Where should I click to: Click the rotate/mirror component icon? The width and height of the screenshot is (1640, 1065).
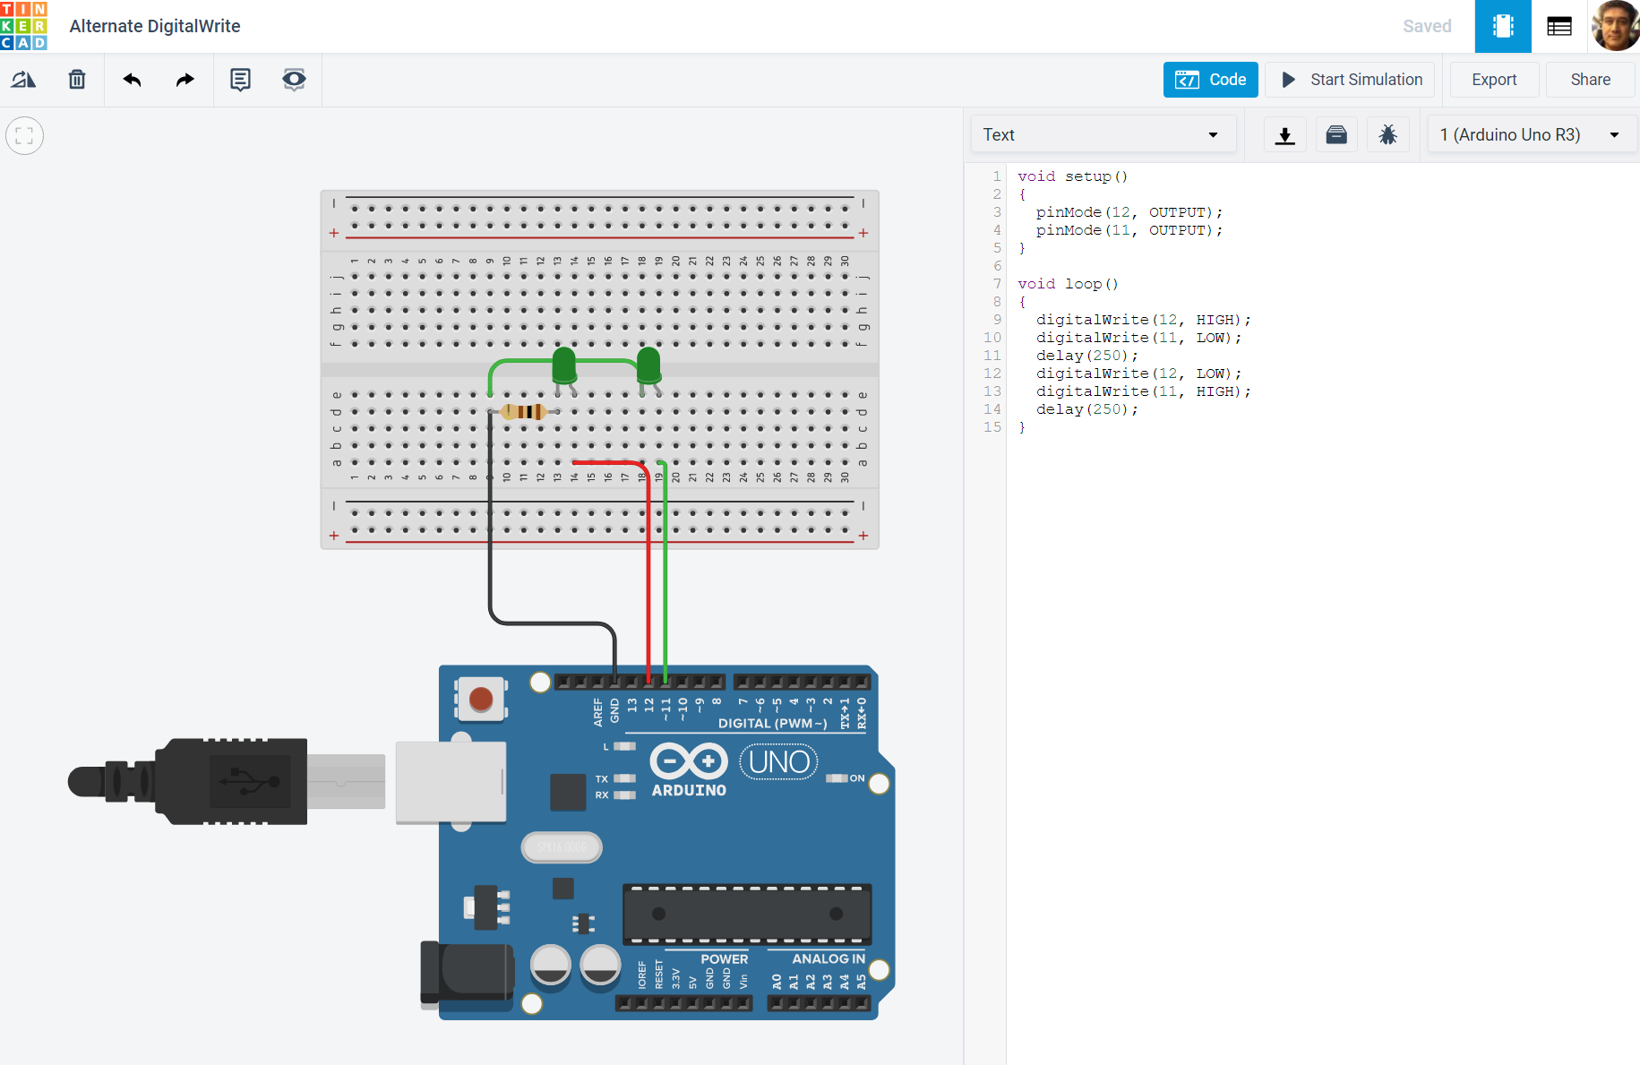click(24, 80)
